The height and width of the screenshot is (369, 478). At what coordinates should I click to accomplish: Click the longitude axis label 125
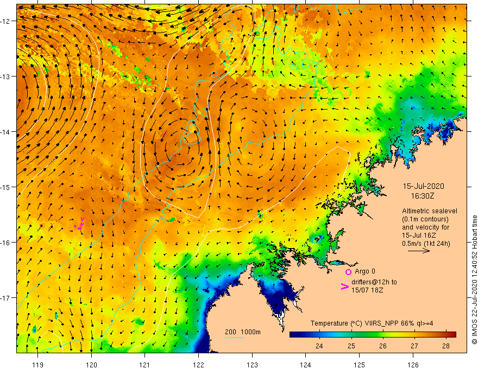359,365
